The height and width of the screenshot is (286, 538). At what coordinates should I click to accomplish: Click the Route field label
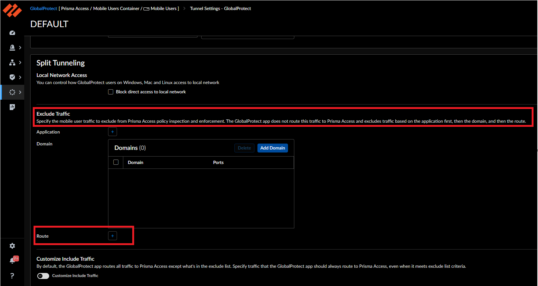pyautogui.click(x=42, y=236)
